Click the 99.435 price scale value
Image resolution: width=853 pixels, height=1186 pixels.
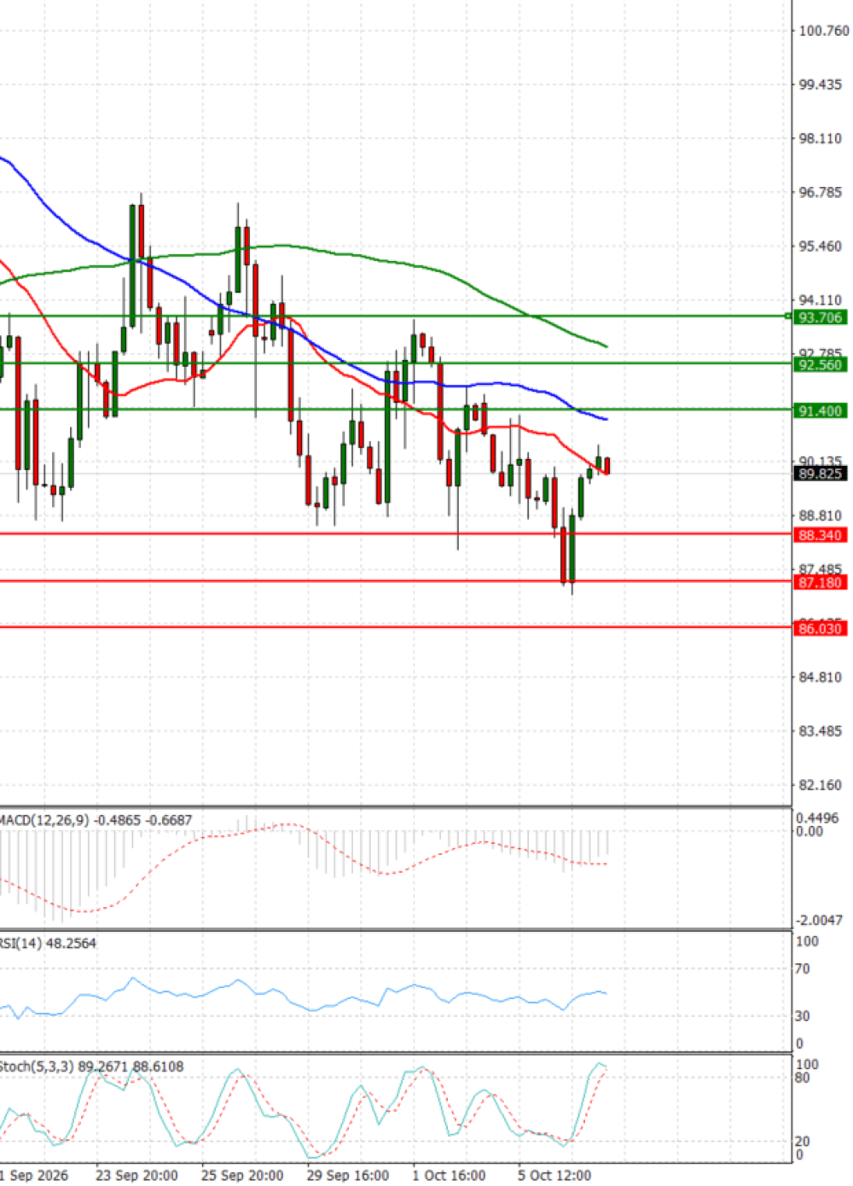click(820, 84)
